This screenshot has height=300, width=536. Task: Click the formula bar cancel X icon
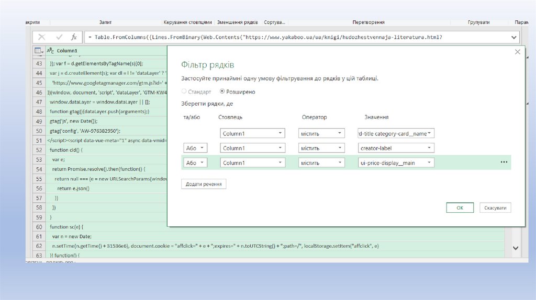point(42,37)
